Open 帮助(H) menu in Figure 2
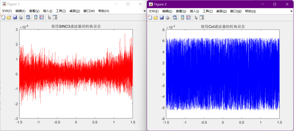 [250, 11]
